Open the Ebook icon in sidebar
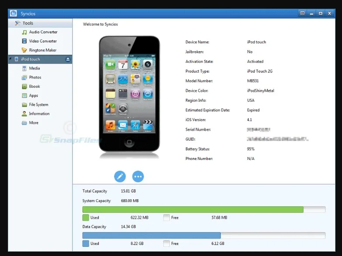This screenshot has width=342, height=256. (24, 86)
